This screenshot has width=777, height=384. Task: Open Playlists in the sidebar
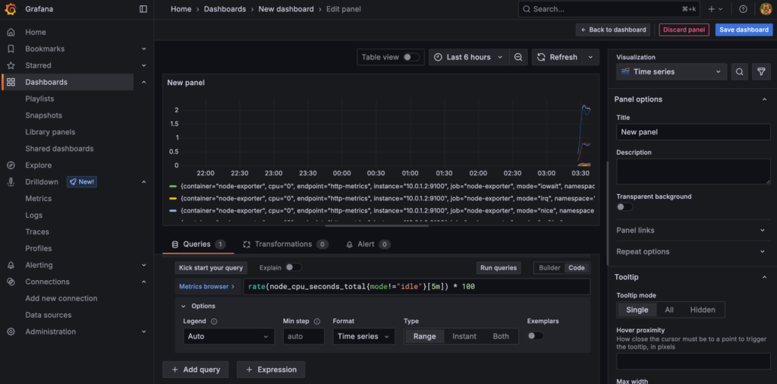click(39, 99)
